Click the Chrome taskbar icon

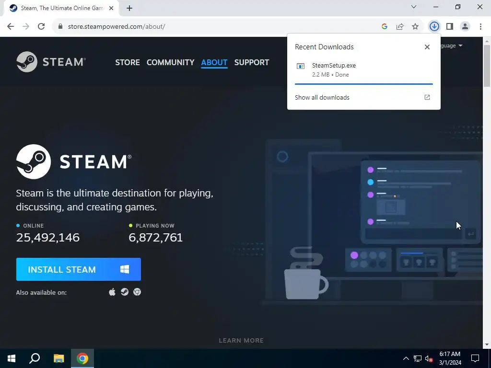(x=82, y=358)
